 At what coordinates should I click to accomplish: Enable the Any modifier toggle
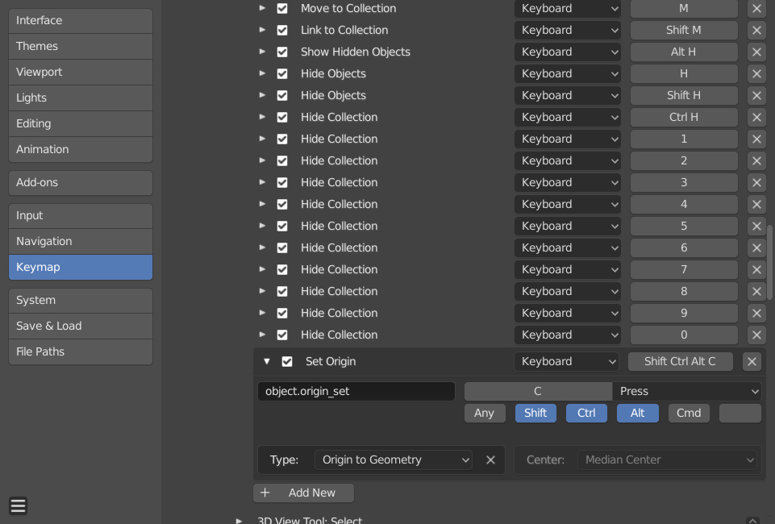[485, 413]
